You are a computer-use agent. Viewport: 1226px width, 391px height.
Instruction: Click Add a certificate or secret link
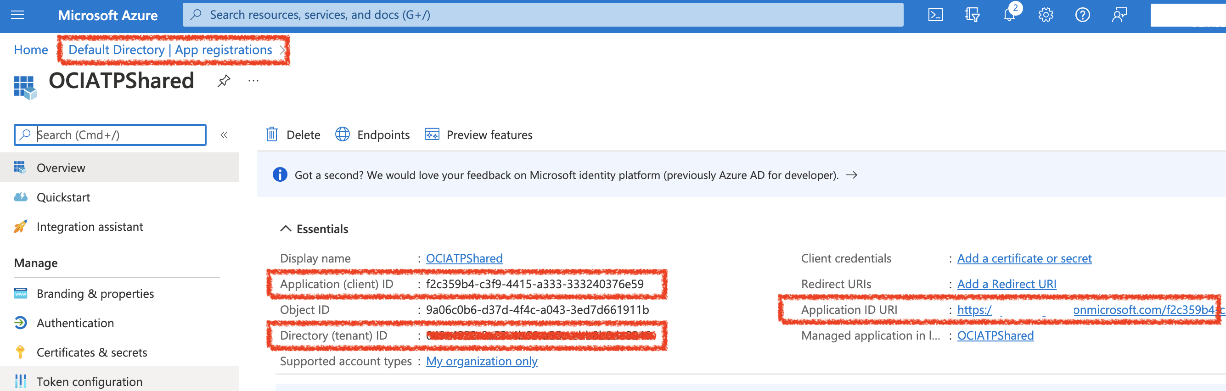[x=1024, y=258]
